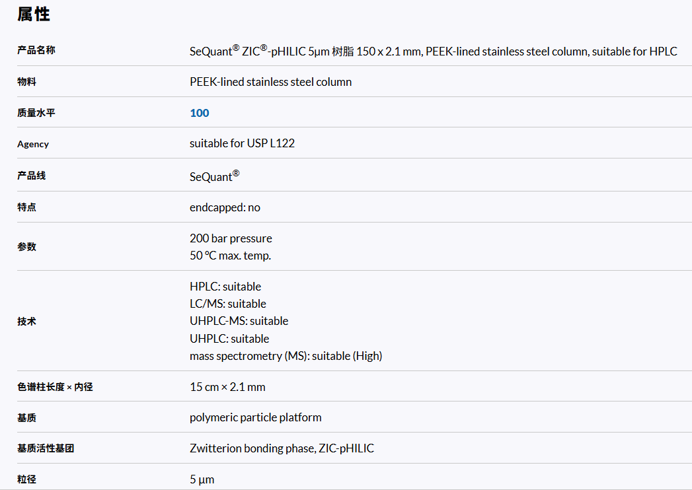
Task: Click the UHPLC-MS: suitable line
Action: click(x=239, y=321)
